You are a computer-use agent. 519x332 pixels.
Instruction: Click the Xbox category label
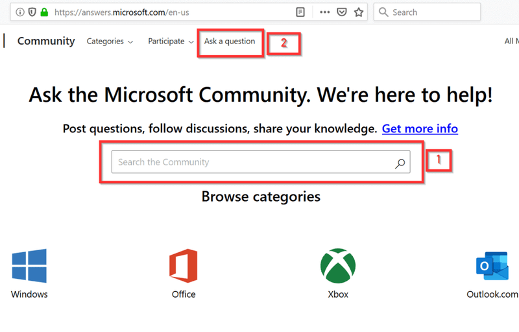[x=338, y=294]
